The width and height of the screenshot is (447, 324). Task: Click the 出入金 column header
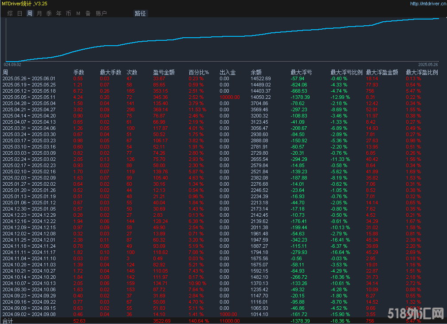tap(227, 72)
